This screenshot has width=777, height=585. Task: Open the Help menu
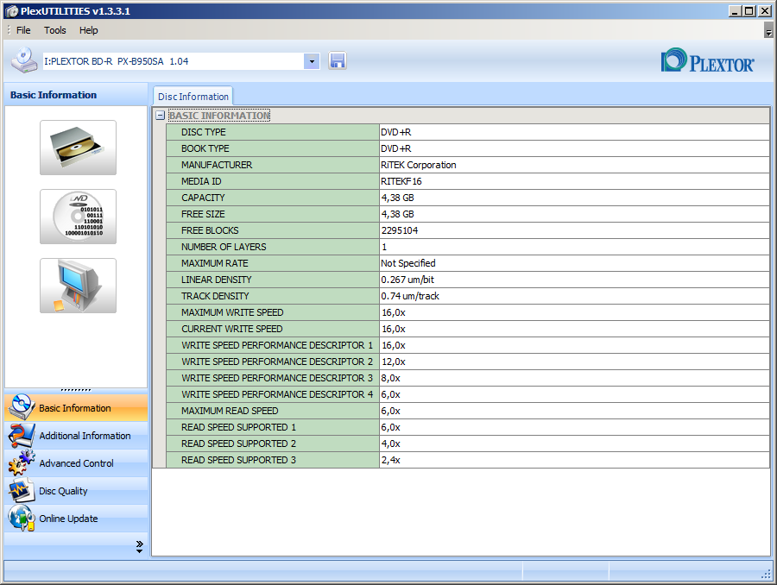pos(89,30)
